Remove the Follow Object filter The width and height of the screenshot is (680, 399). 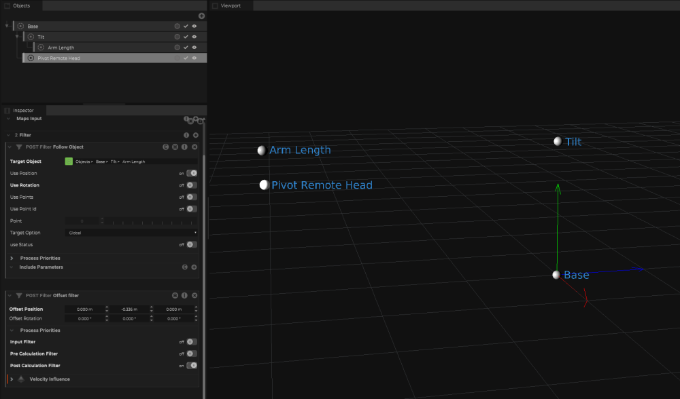tap(194, 147)
